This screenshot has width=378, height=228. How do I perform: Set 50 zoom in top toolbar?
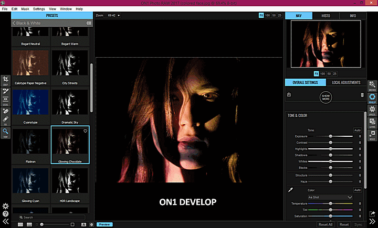274,15
